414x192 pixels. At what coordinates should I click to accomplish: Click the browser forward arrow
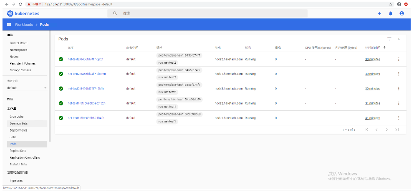(14, 4)
